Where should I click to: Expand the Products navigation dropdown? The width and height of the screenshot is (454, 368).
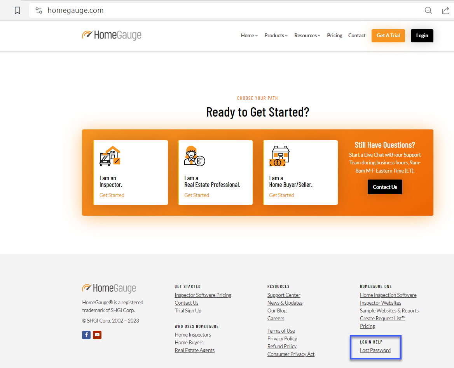[276, 35]
